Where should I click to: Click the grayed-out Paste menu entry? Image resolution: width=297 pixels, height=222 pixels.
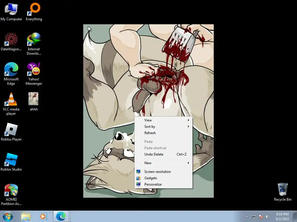(164, 142)
